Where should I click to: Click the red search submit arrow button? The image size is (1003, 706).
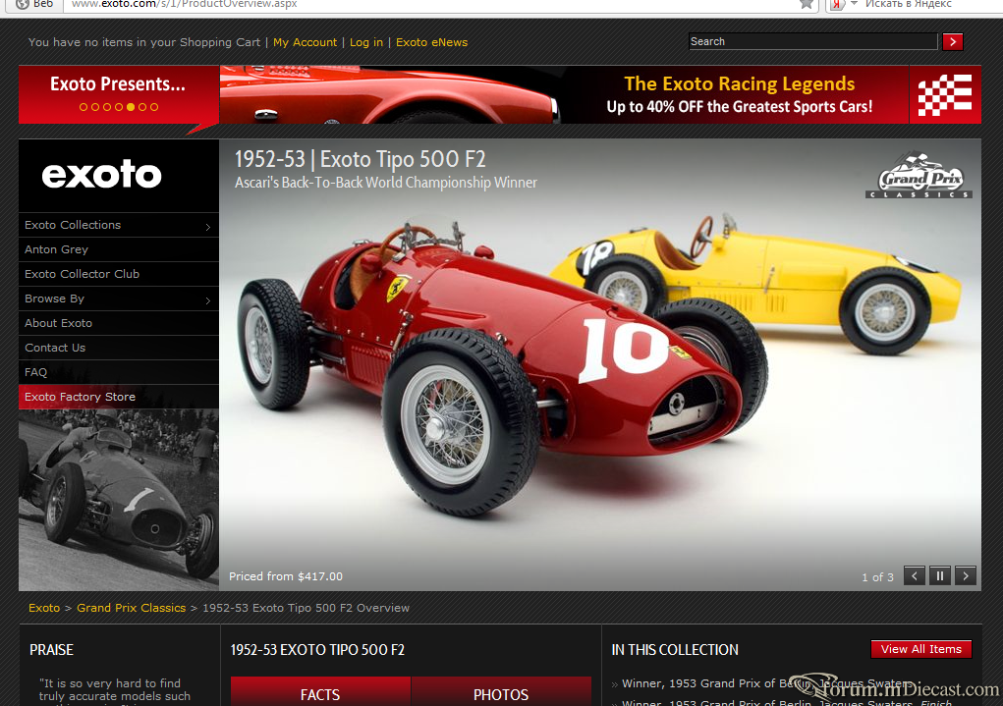pos(953,41)
